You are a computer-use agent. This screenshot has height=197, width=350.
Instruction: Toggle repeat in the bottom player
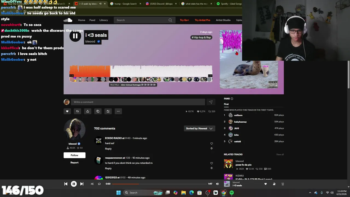point(99,184)
